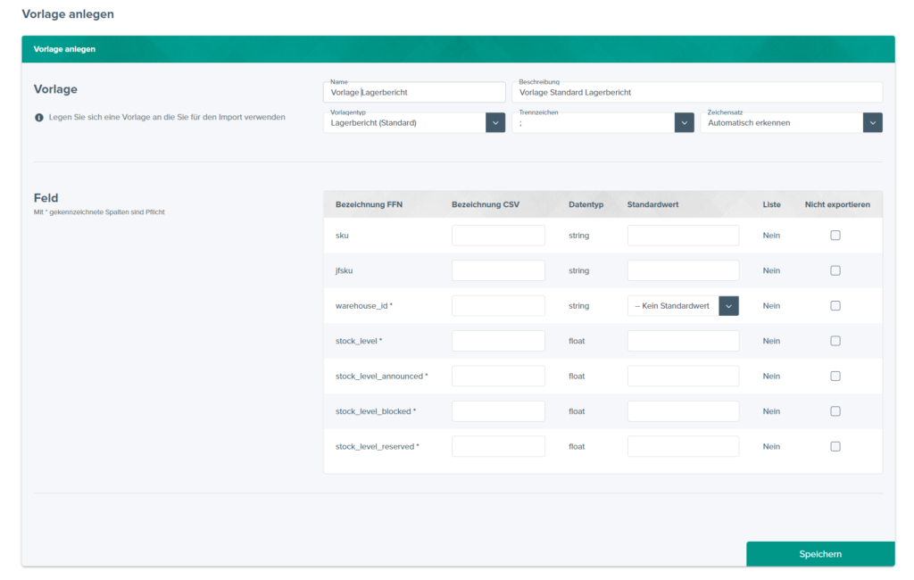Focus Bezeichnung CSV input for warehouse_id

click(498, 306)
